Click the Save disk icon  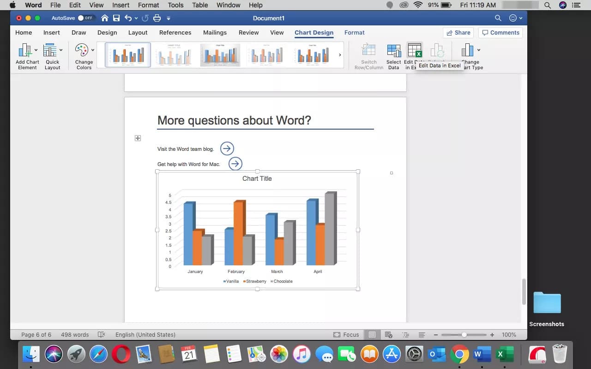coord(116,18)
